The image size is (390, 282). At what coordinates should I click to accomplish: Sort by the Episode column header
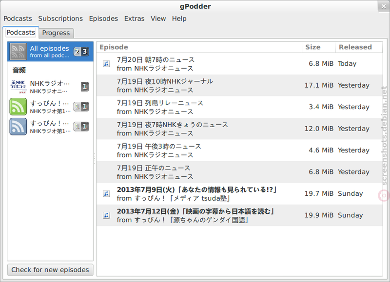pos(199,47)
